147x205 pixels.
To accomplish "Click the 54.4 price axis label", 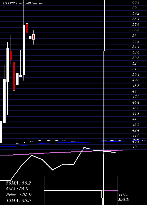I will [x=136, y=47].
